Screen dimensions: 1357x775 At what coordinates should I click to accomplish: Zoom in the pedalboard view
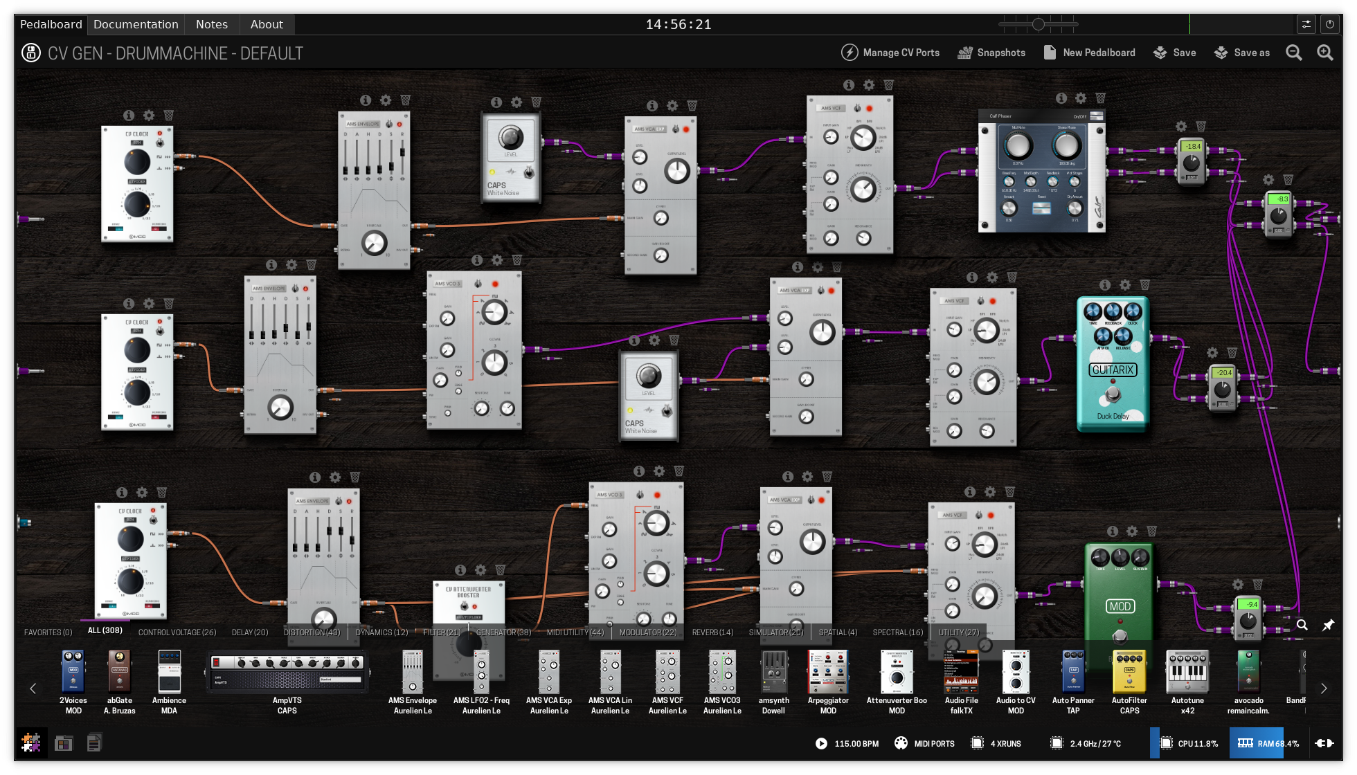(x=1324, y=53)
